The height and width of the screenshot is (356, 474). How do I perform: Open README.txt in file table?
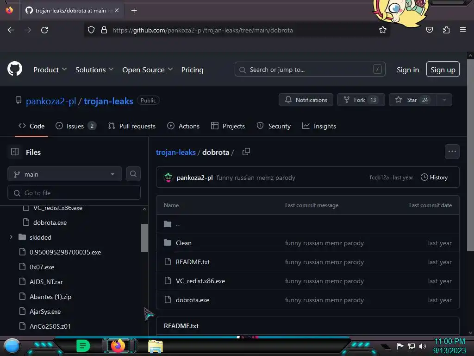click(193, 262)
